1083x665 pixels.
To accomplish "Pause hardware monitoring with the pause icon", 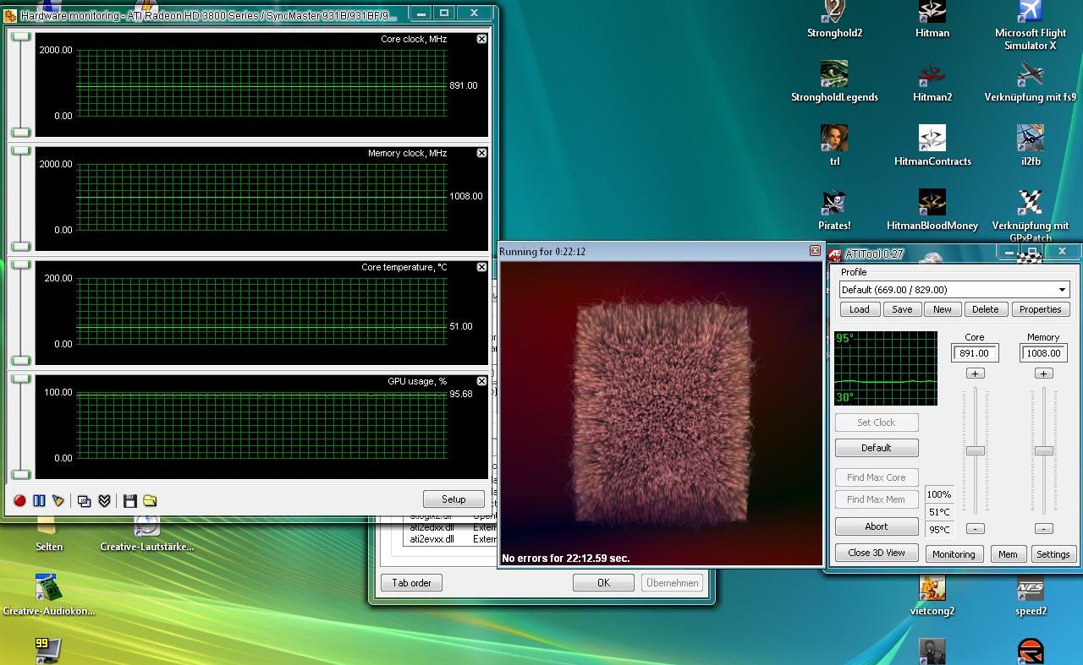I will [x=39, y=500].
